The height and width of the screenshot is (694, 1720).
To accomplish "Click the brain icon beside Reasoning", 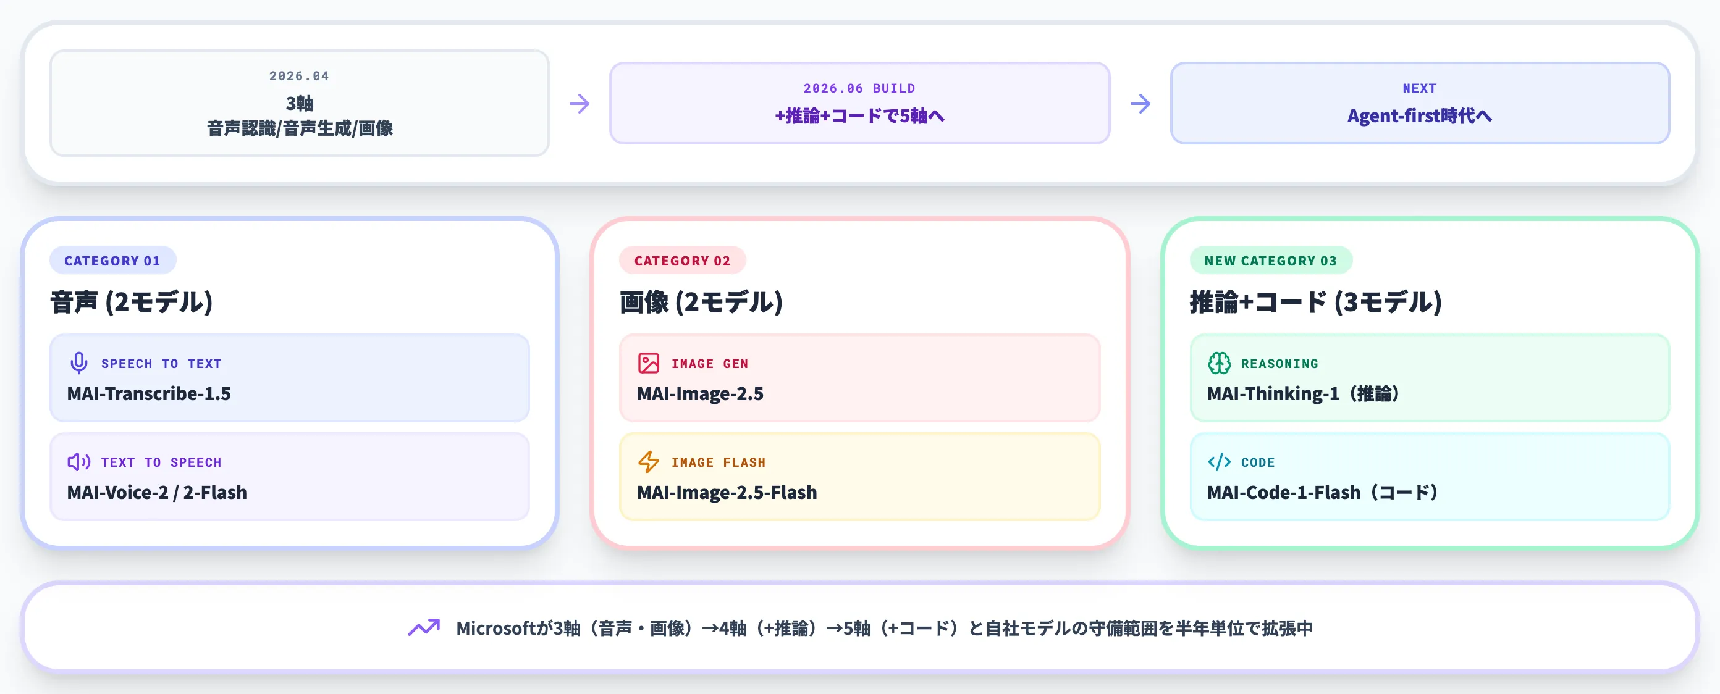I will pyautogui.click(x=1219, y=363).
